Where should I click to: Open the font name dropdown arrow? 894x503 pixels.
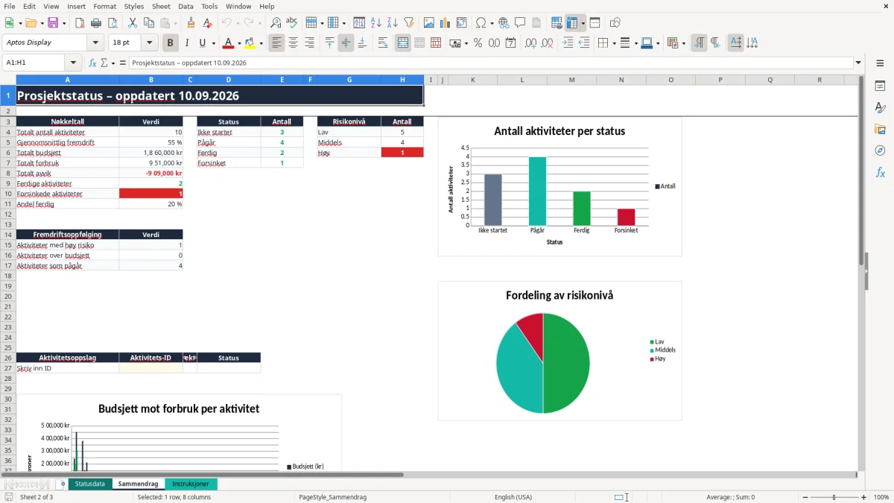pos(95,43)
